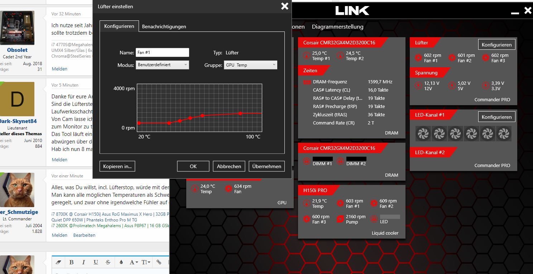Switch to the Konfigurieren tab
The width and height of the screenshot is (533, 274).
pos(119,26)
